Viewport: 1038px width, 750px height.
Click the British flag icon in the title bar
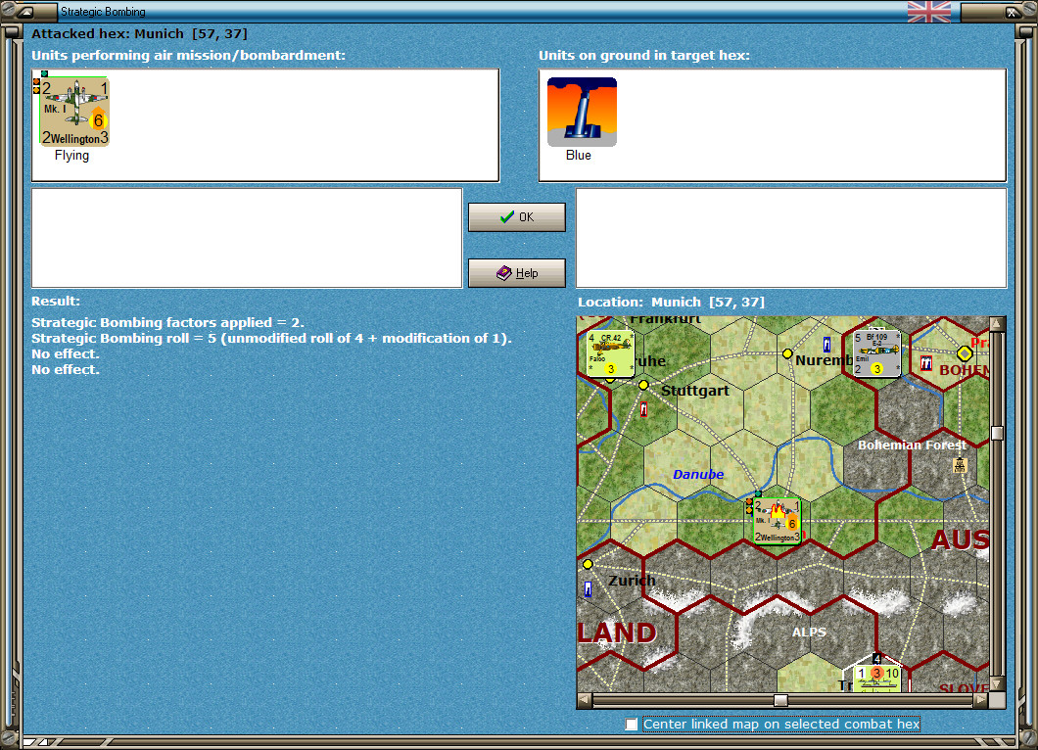[928, 11]
